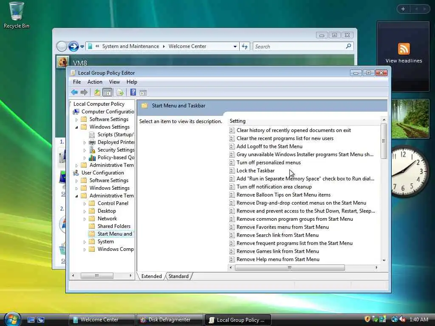
Task: Select Start Menu and Taskbar tree folder
Action: [x=111, y=234]
